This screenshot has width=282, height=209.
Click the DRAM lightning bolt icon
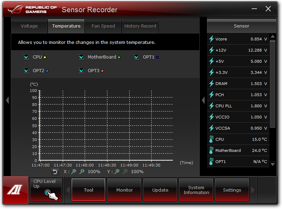[211, 83]
